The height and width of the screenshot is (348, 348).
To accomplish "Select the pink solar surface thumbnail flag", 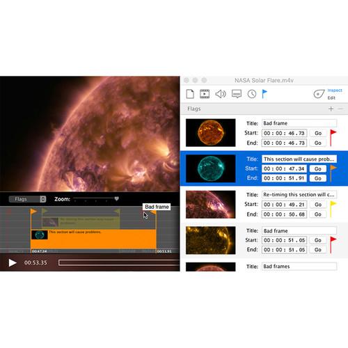I will point(211,205).
